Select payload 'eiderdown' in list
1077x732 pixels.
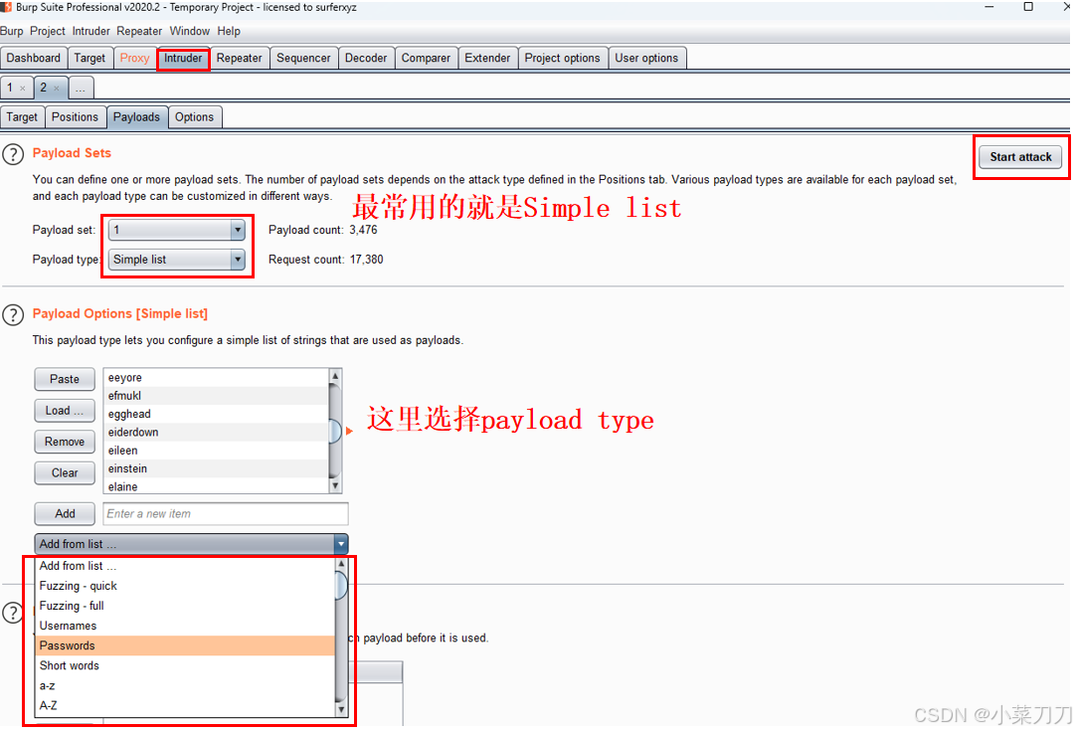(217, 432)
